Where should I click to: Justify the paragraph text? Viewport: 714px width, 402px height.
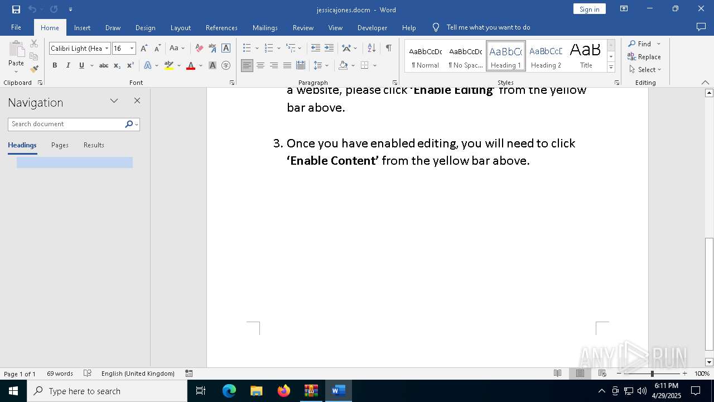287,66
